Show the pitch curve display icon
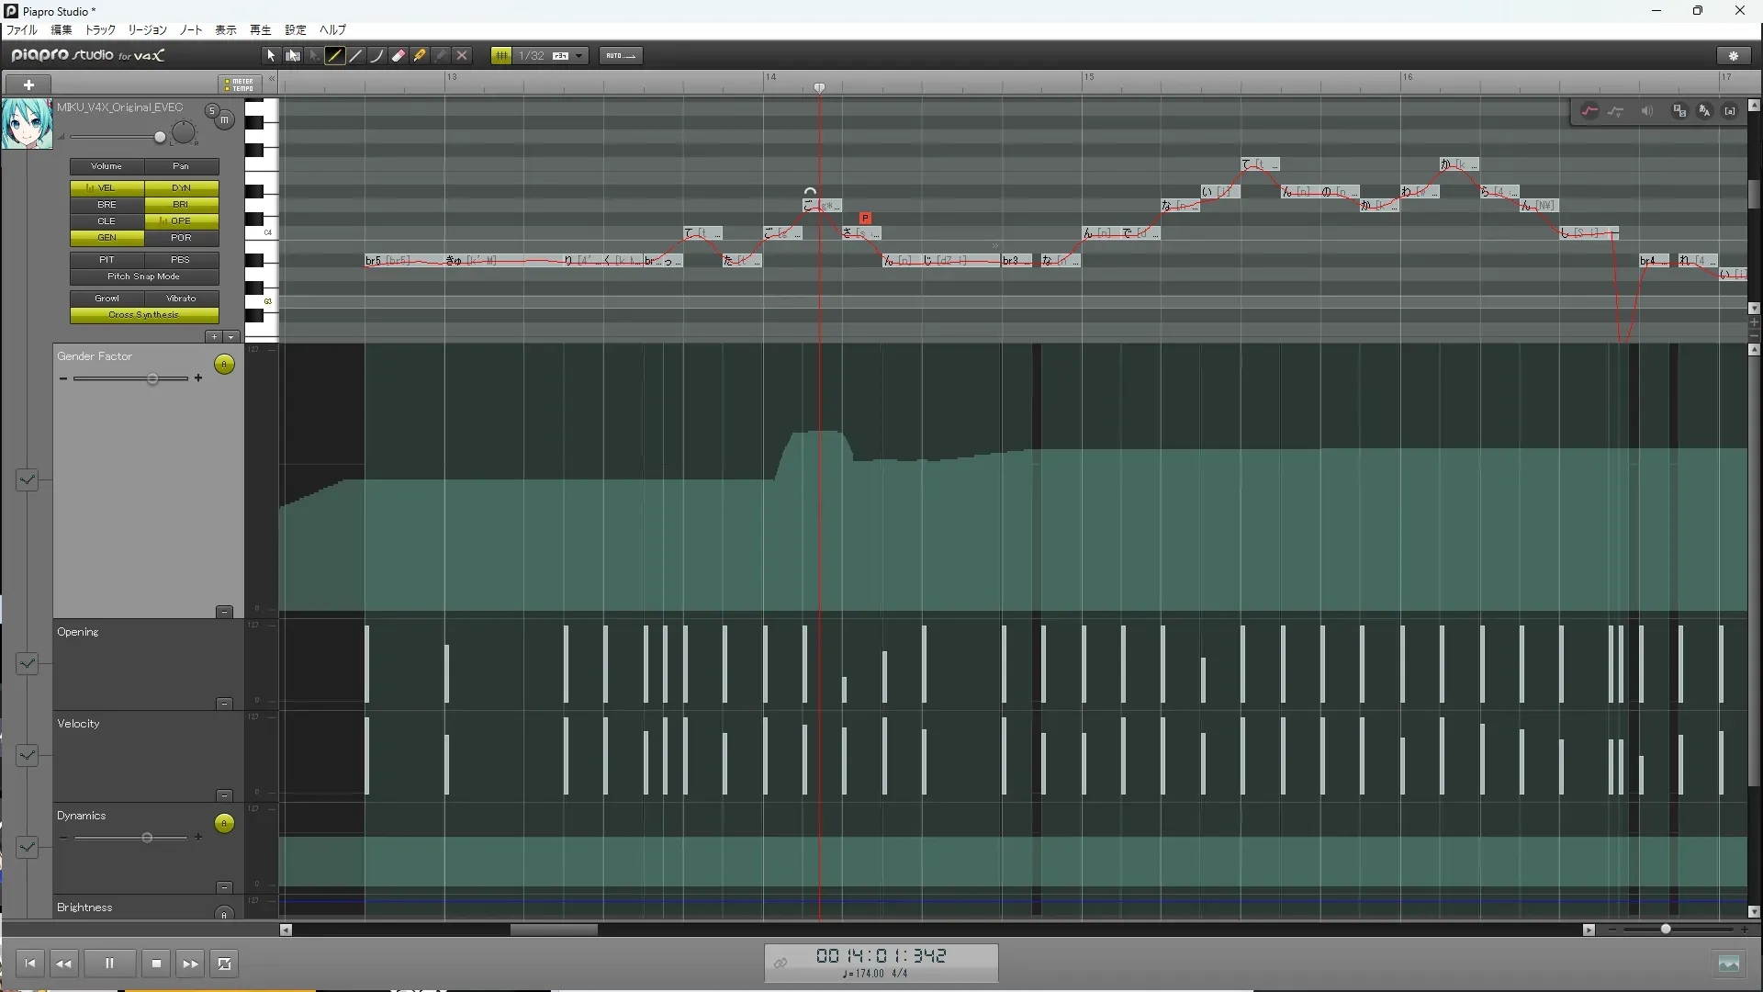The width and height of the screenshot is (1763, 992). click(1589, 111)
